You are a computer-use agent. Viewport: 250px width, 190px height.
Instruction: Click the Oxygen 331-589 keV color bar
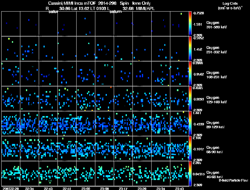(190, 24)
